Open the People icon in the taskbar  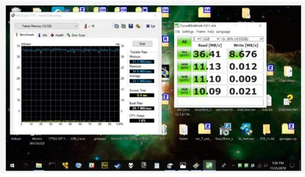pos(224,165)
